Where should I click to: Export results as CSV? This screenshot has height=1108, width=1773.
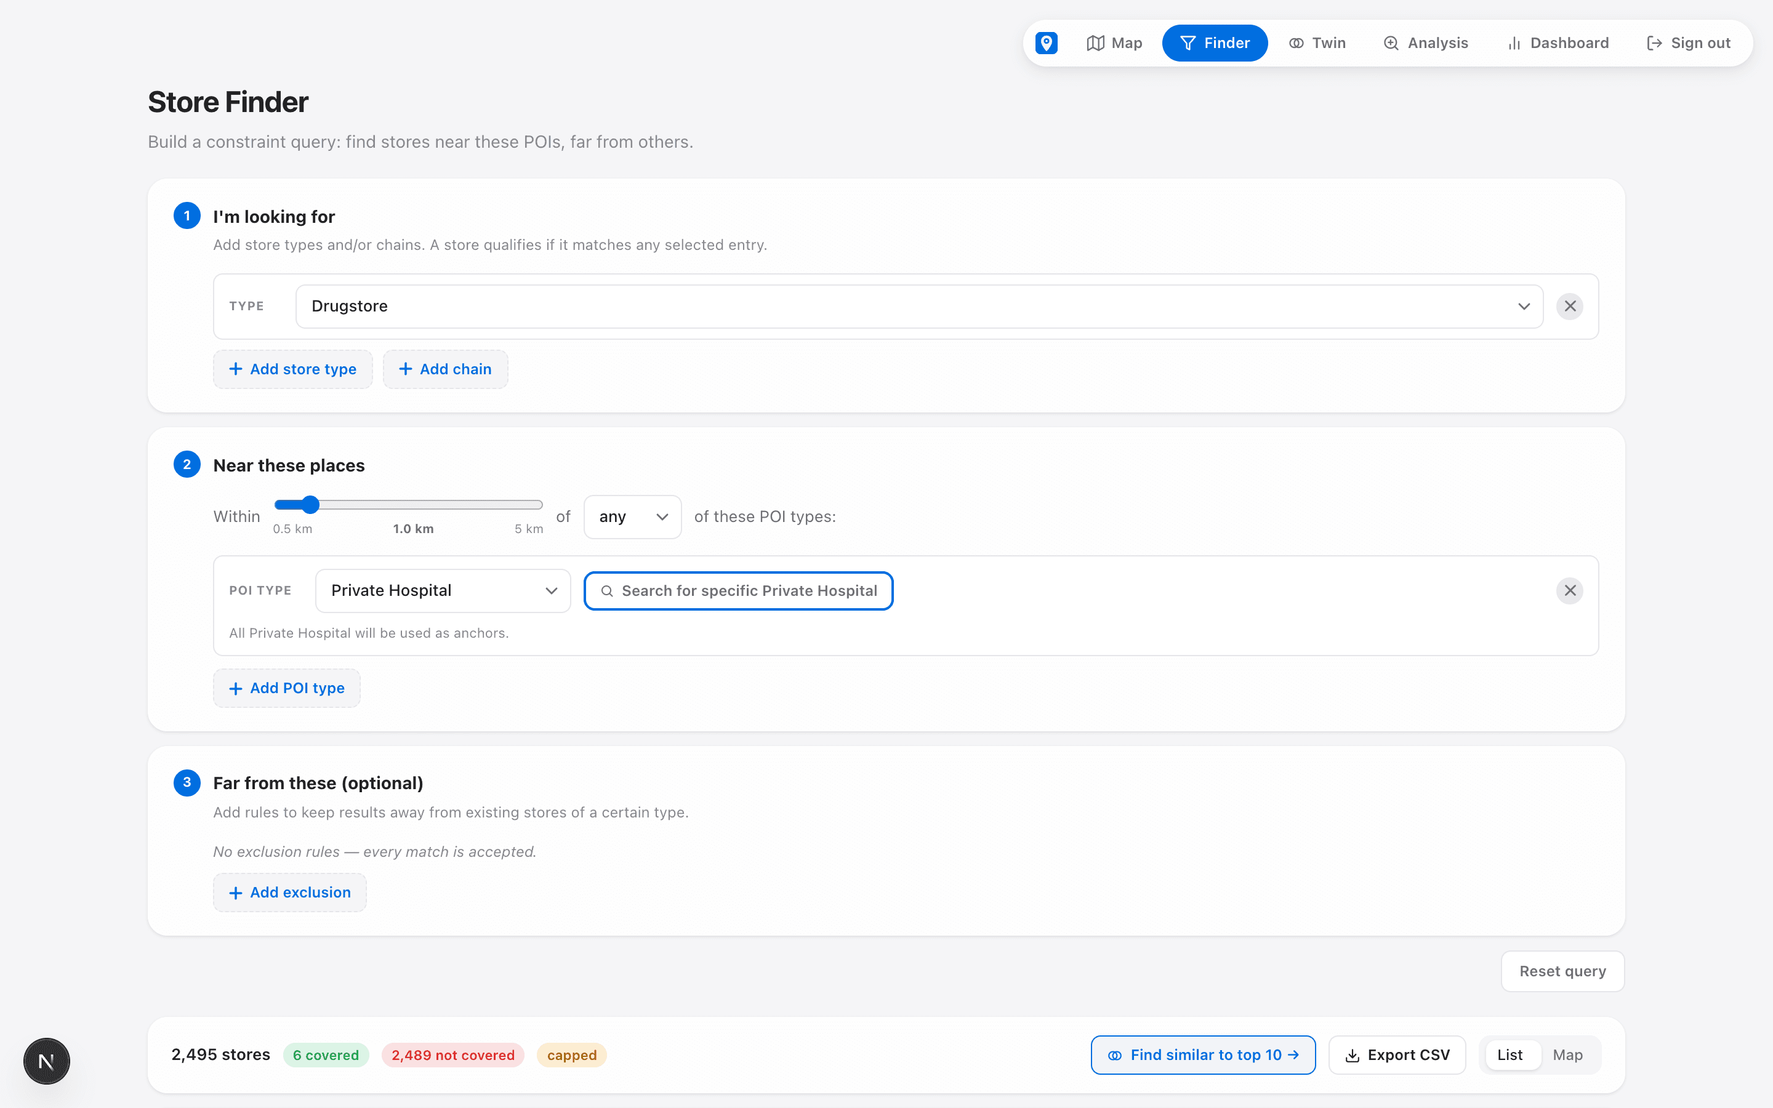coord(1397,1055)
